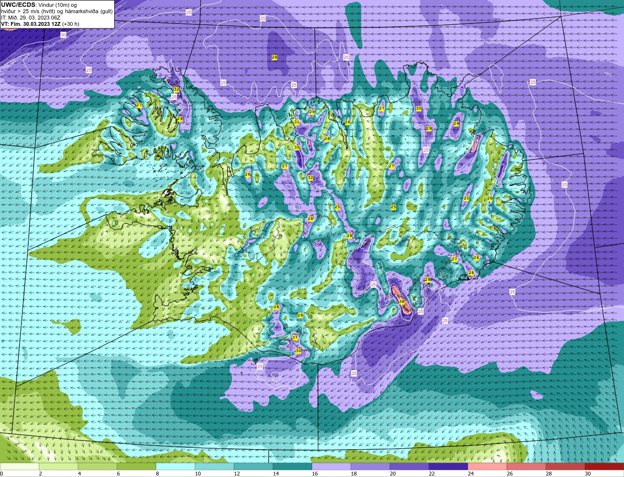Click the legend scale label 16

click(315, 474)
